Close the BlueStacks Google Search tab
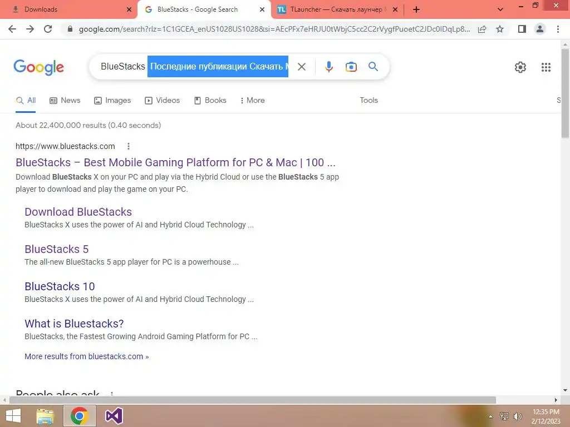Viewport: 570px width, 427px height. pyautogui.click(x=262, y=10)
